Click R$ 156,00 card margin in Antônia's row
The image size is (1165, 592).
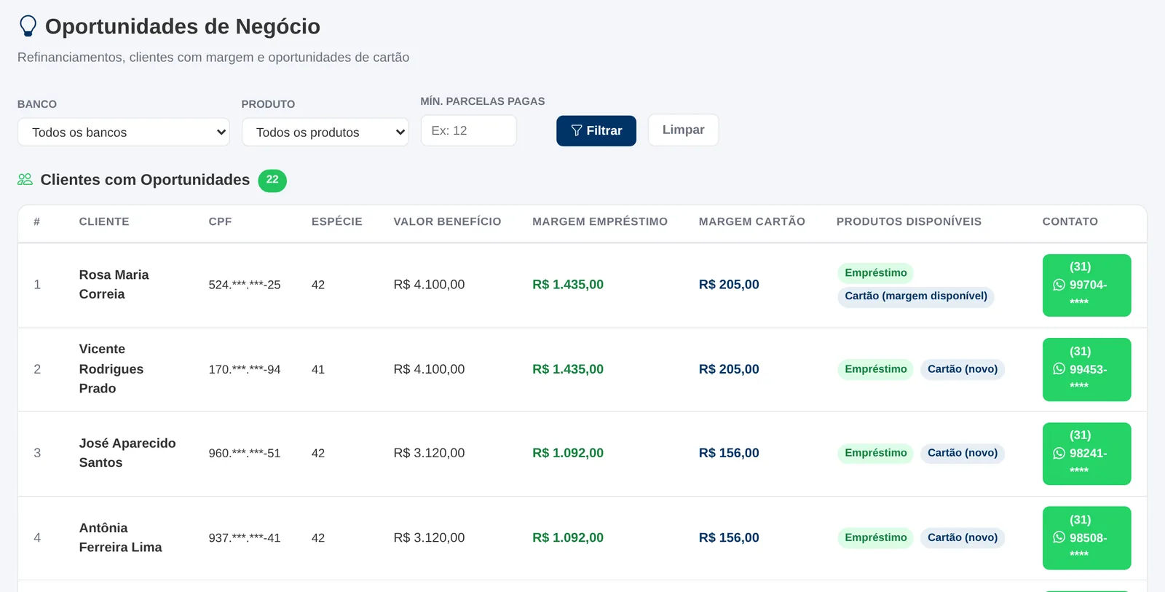click(729, 537)
